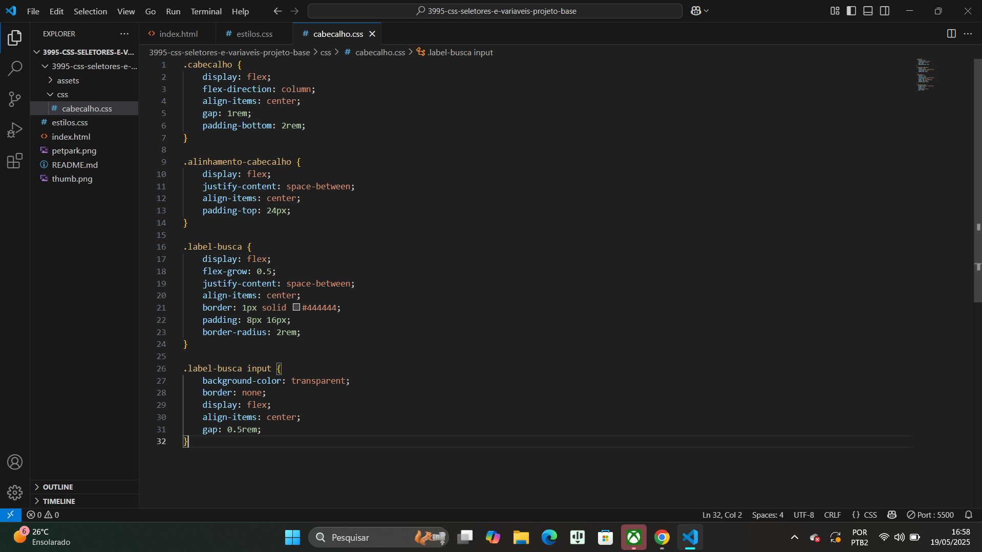
Task: Open editor More Actions ellipsis menu
Action: tap(968, 34)
